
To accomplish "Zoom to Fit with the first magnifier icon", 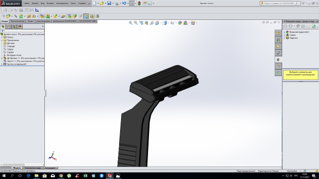I will pos(131,23).
